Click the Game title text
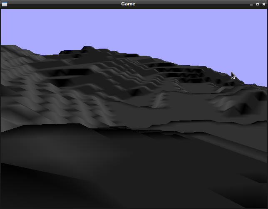This screenshot has width=268, height=209. (128, 4)
